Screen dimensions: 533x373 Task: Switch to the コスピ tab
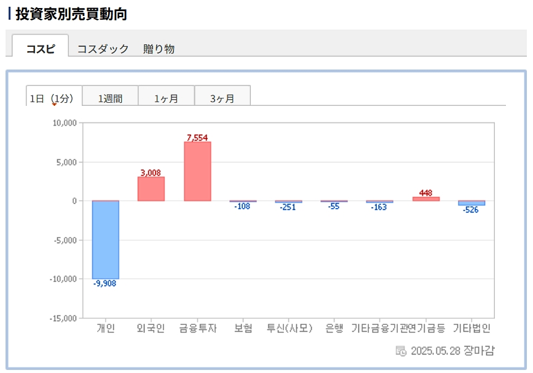[41, 49]
